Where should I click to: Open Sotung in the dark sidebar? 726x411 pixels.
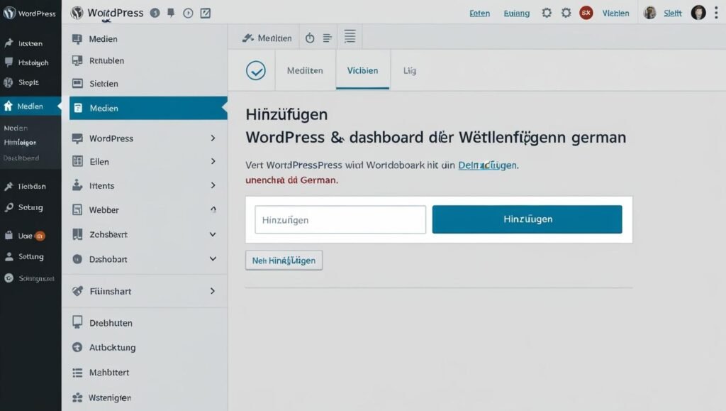coord(30,207)
